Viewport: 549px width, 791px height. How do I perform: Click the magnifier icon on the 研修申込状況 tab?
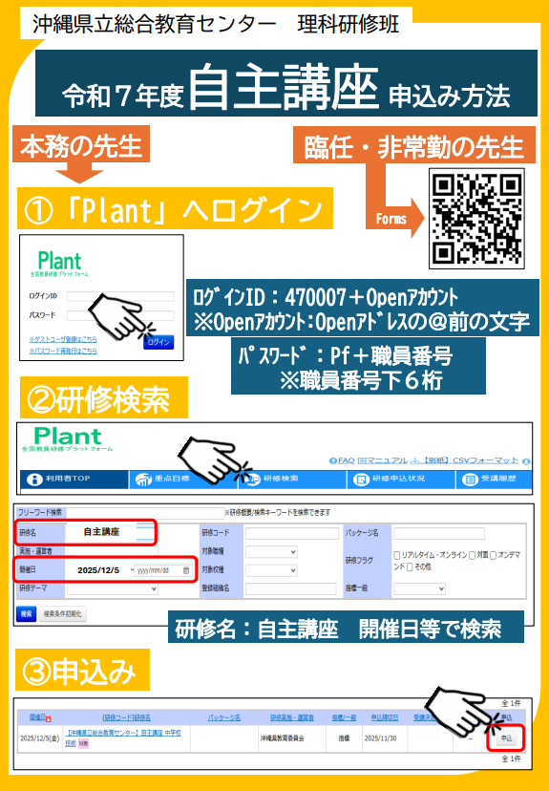[361, 480]
